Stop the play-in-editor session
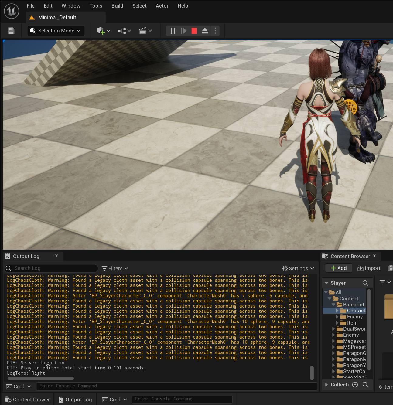This screenshot has width=393, height=405. pyautogui.click(x=194, y=31)
